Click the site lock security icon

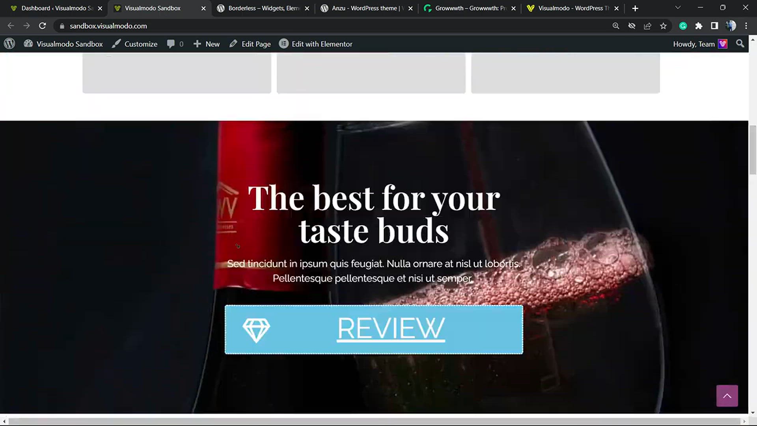point(62,26)
